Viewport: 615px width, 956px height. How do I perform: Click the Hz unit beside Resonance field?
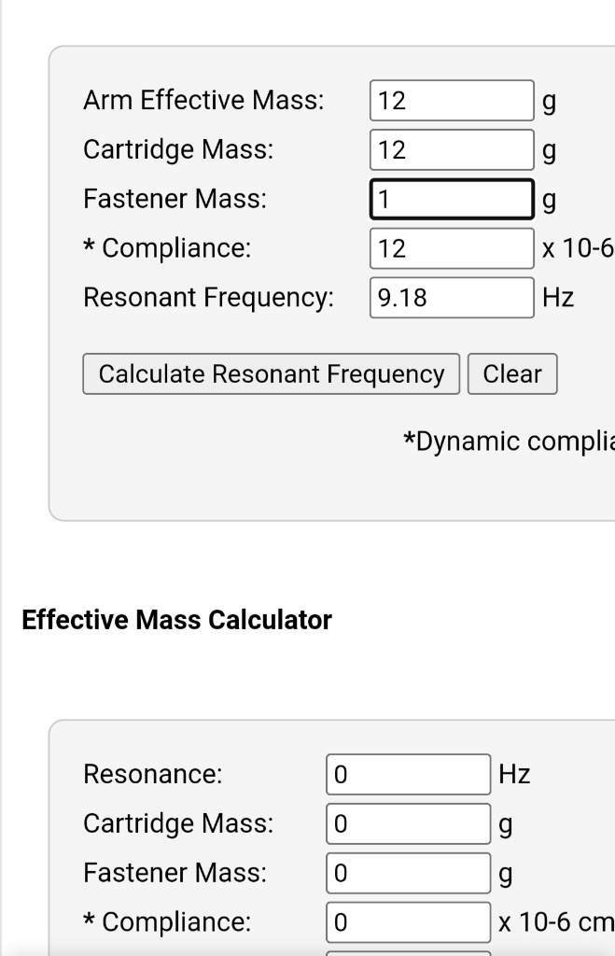[x=514, y=774]
